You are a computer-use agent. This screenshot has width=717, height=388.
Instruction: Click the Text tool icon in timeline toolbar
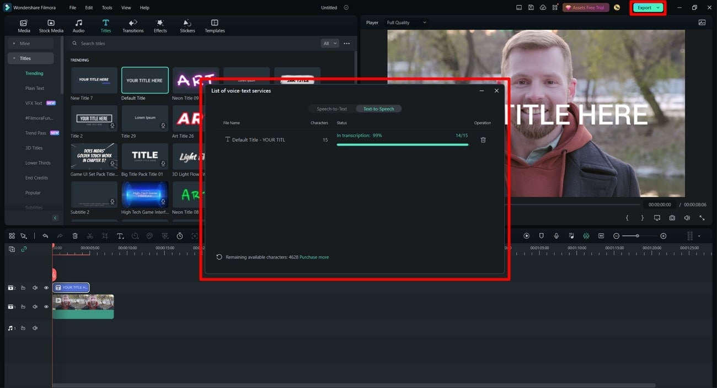(x=120, y=236)
